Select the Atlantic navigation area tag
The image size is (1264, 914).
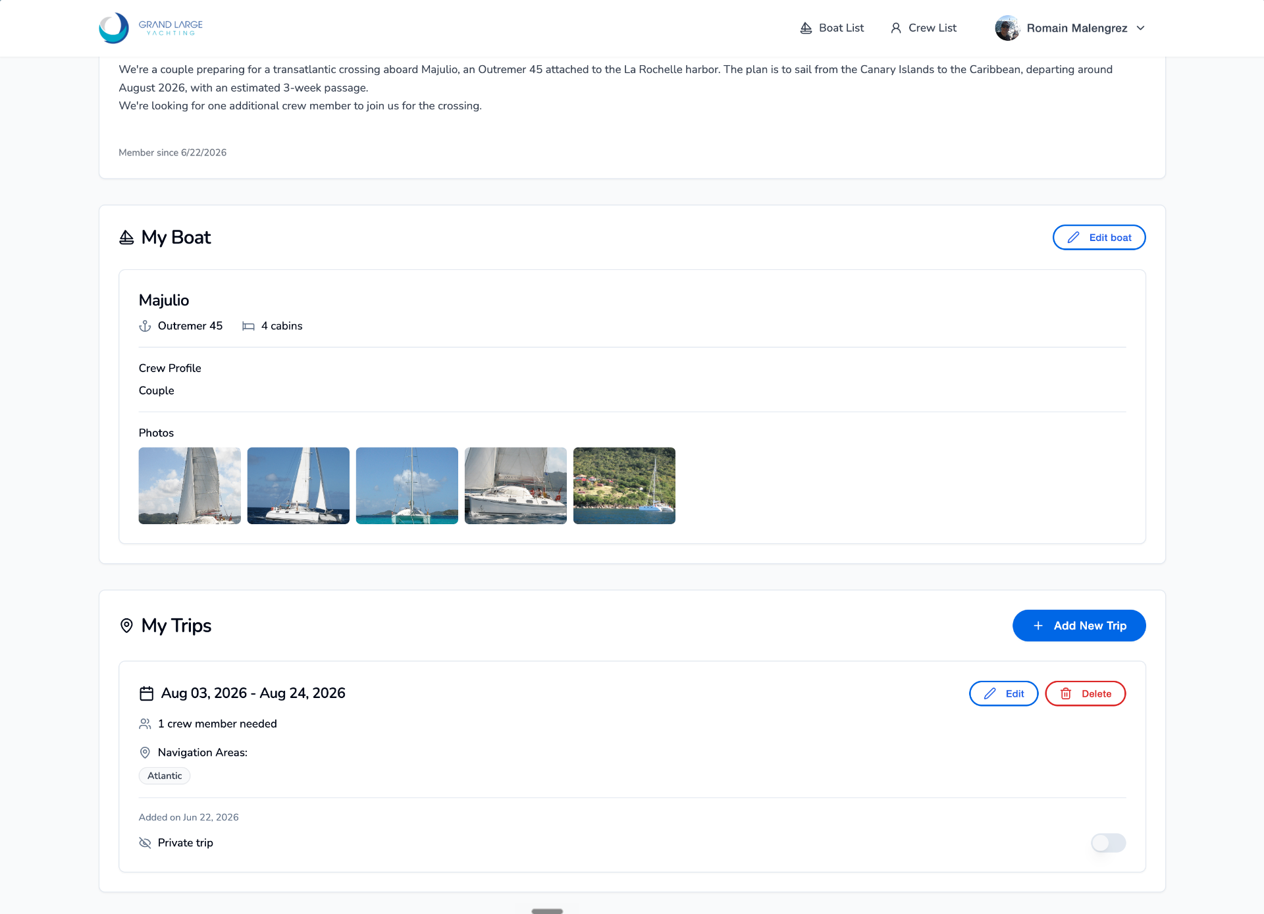click(165, 776)
